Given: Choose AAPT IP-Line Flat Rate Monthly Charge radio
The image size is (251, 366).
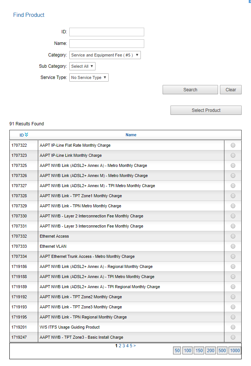Looking at the screenshot, I should coord(233,145).
